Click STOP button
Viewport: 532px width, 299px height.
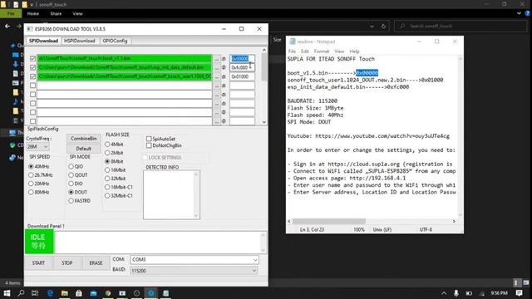[x=66, y=263]
